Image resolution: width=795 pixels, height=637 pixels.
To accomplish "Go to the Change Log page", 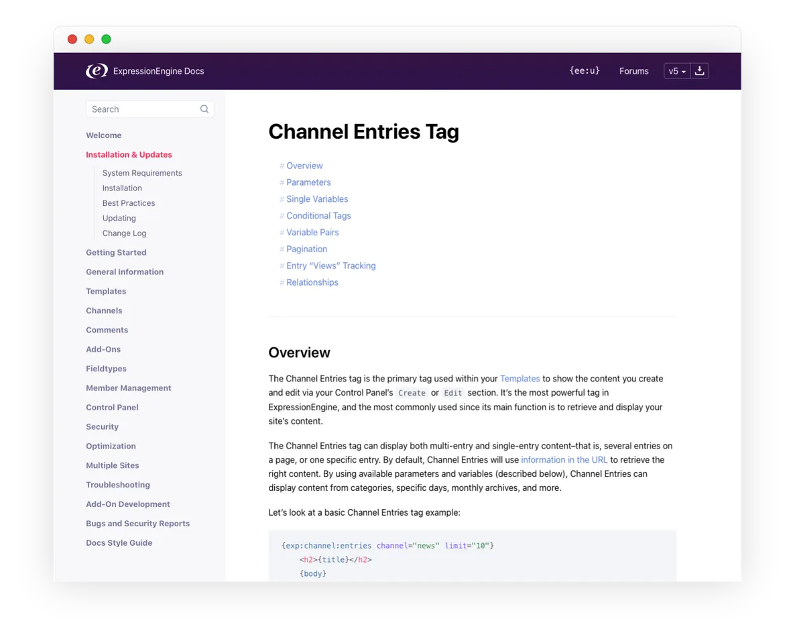I will coord(124,233).
